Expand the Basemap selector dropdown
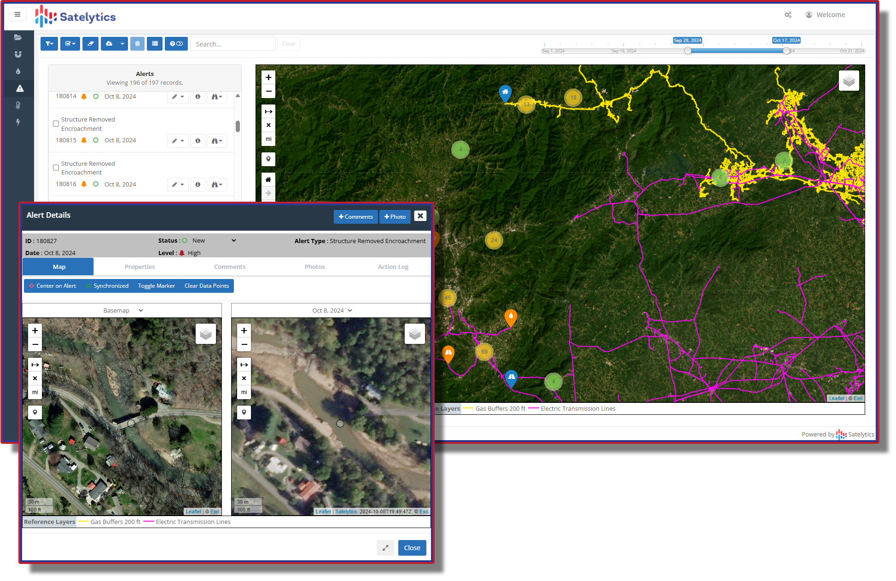 pos(122,311)
